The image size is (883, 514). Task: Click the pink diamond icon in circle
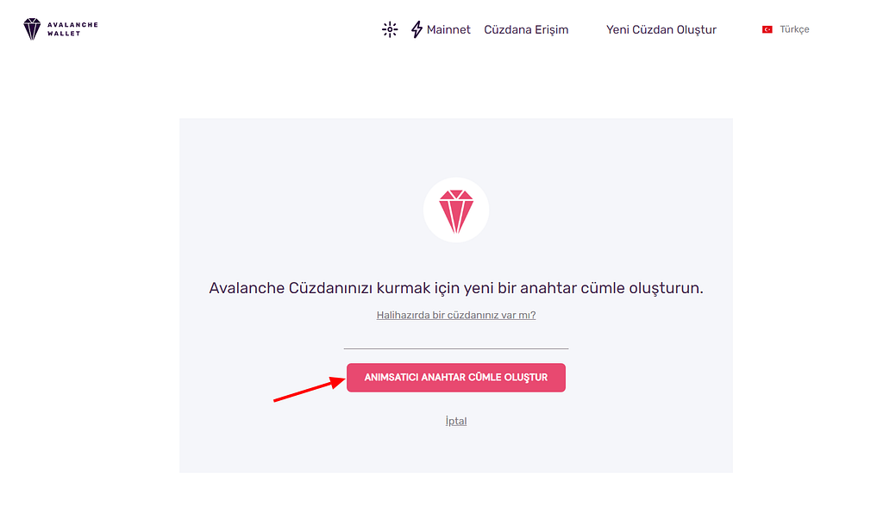(x=456, y=211)
